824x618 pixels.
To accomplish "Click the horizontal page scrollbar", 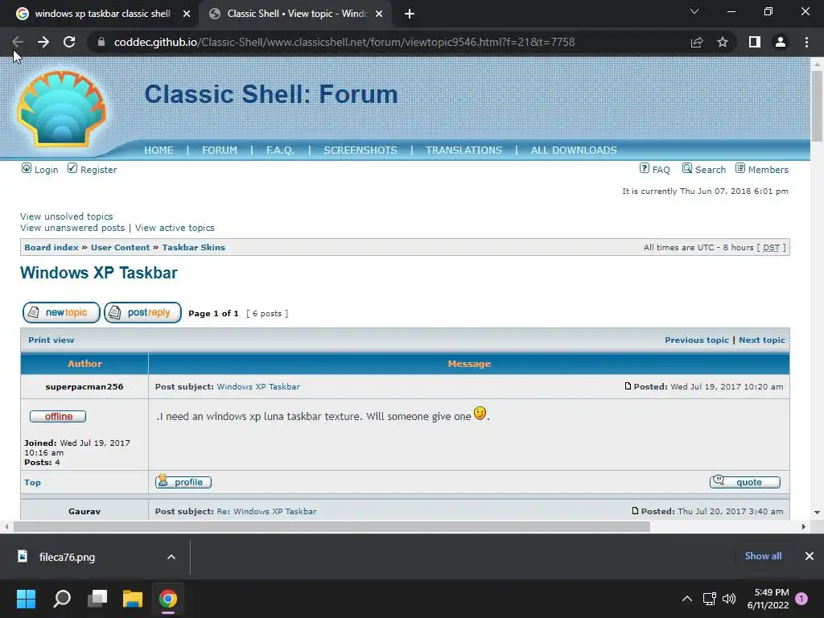I will coord(331,526).
